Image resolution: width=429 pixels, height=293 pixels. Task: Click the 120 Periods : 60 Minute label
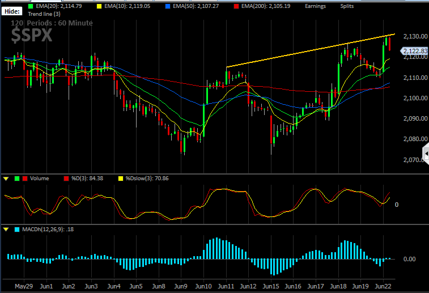pos(52,23)
